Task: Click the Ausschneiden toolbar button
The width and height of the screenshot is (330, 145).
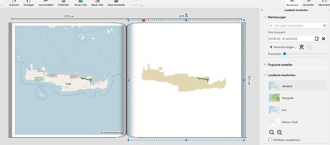Action: (46, 3)
